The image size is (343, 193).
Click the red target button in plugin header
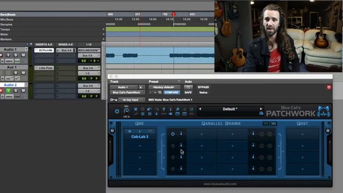click(x=329, y=87)
